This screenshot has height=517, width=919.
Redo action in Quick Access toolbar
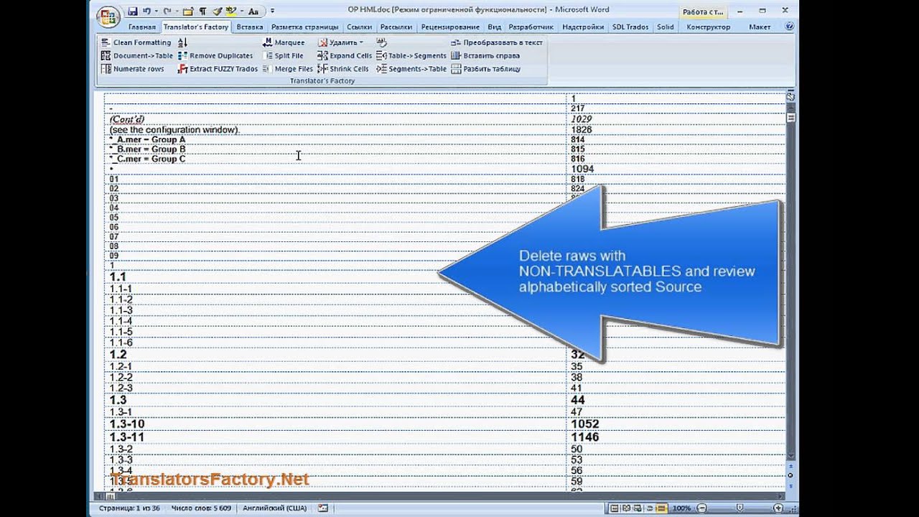pyautogui.click(x=167, y=11)
